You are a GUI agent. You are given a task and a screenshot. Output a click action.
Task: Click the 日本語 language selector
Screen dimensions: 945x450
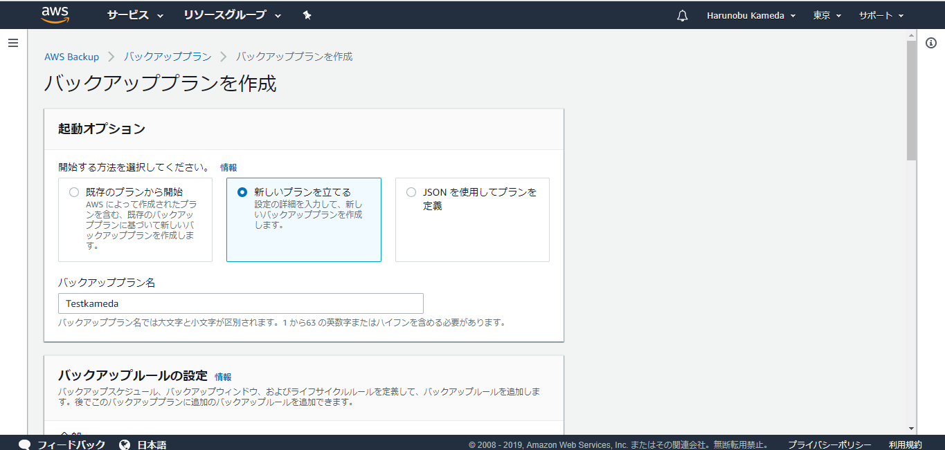click(x=152, y=444)
